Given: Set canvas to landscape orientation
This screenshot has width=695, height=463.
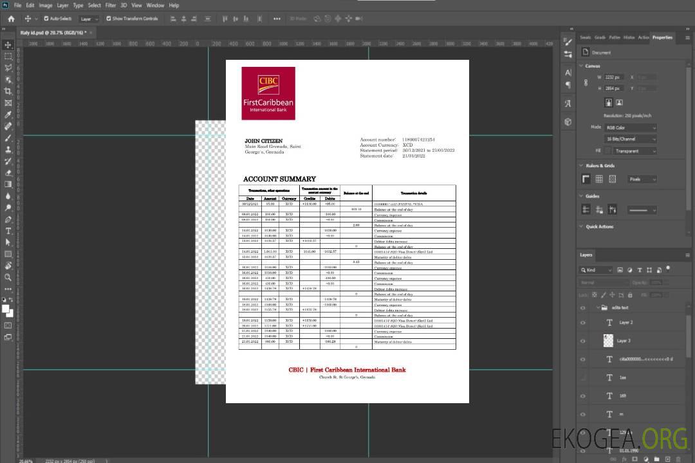Looking at the screenshot, I should click(x=619, y=103).
